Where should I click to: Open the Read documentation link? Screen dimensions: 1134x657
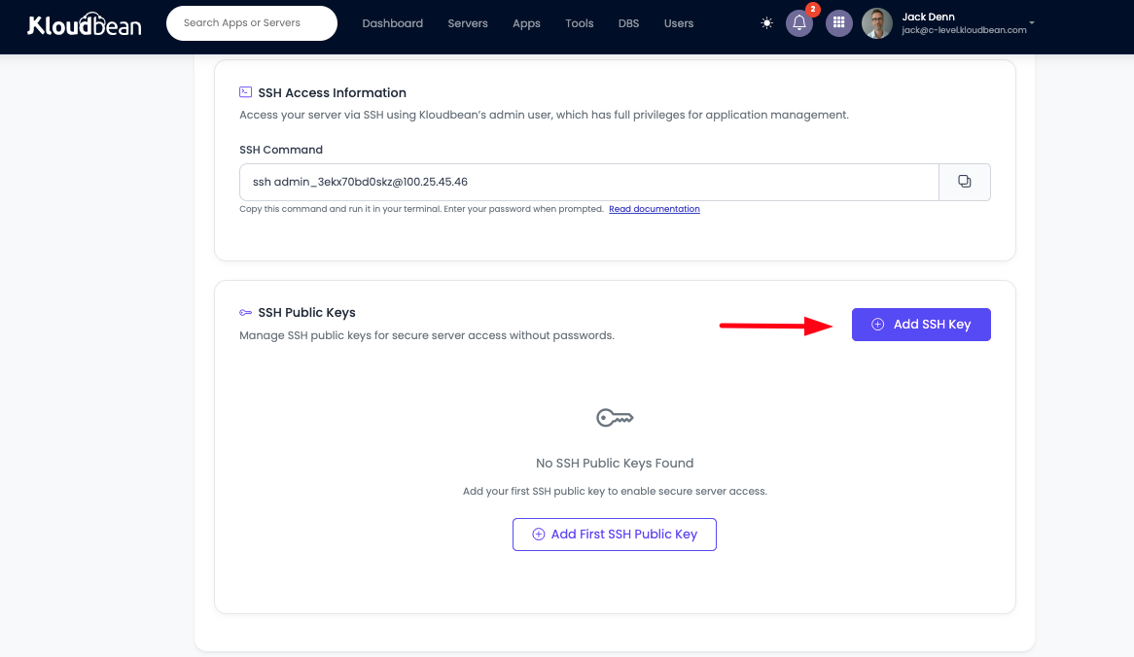pyautogui.click(x=654, y=209)
